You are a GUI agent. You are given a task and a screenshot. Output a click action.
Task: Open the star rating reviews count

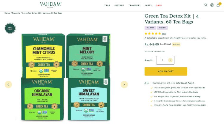pos(164,34)
